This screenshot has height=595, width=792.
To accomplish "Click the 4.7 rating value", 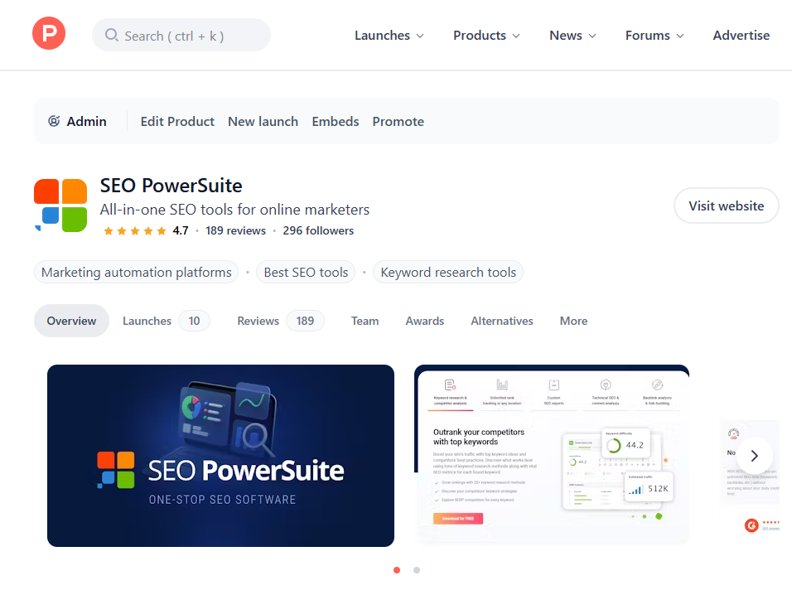I will tap(181, 231).
